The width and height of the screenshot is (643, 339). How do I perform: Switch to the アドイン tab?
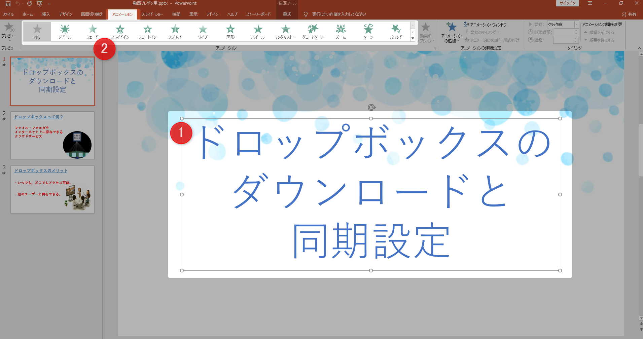212,14
